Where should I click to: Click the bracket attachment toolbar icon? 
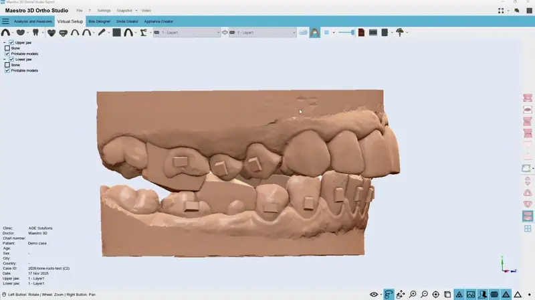(x=63, y=33)
